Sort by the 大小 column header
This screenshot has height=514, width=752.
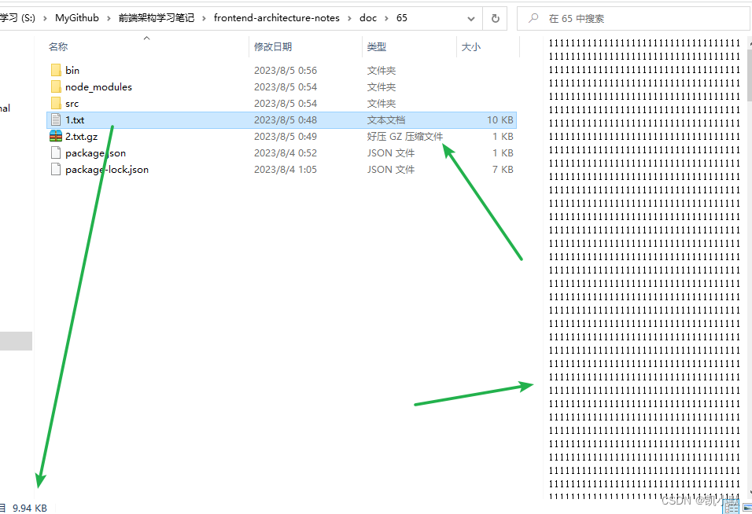471,47
